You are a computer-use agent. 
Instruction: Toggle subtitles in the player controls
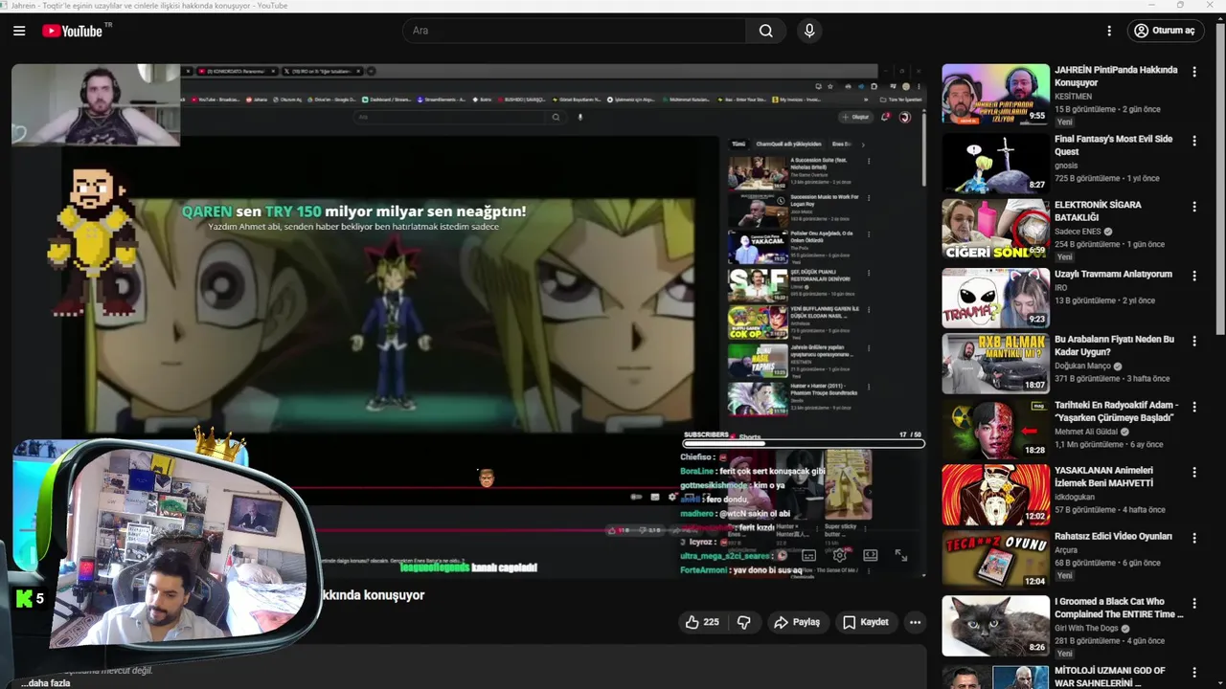point(808,555)
